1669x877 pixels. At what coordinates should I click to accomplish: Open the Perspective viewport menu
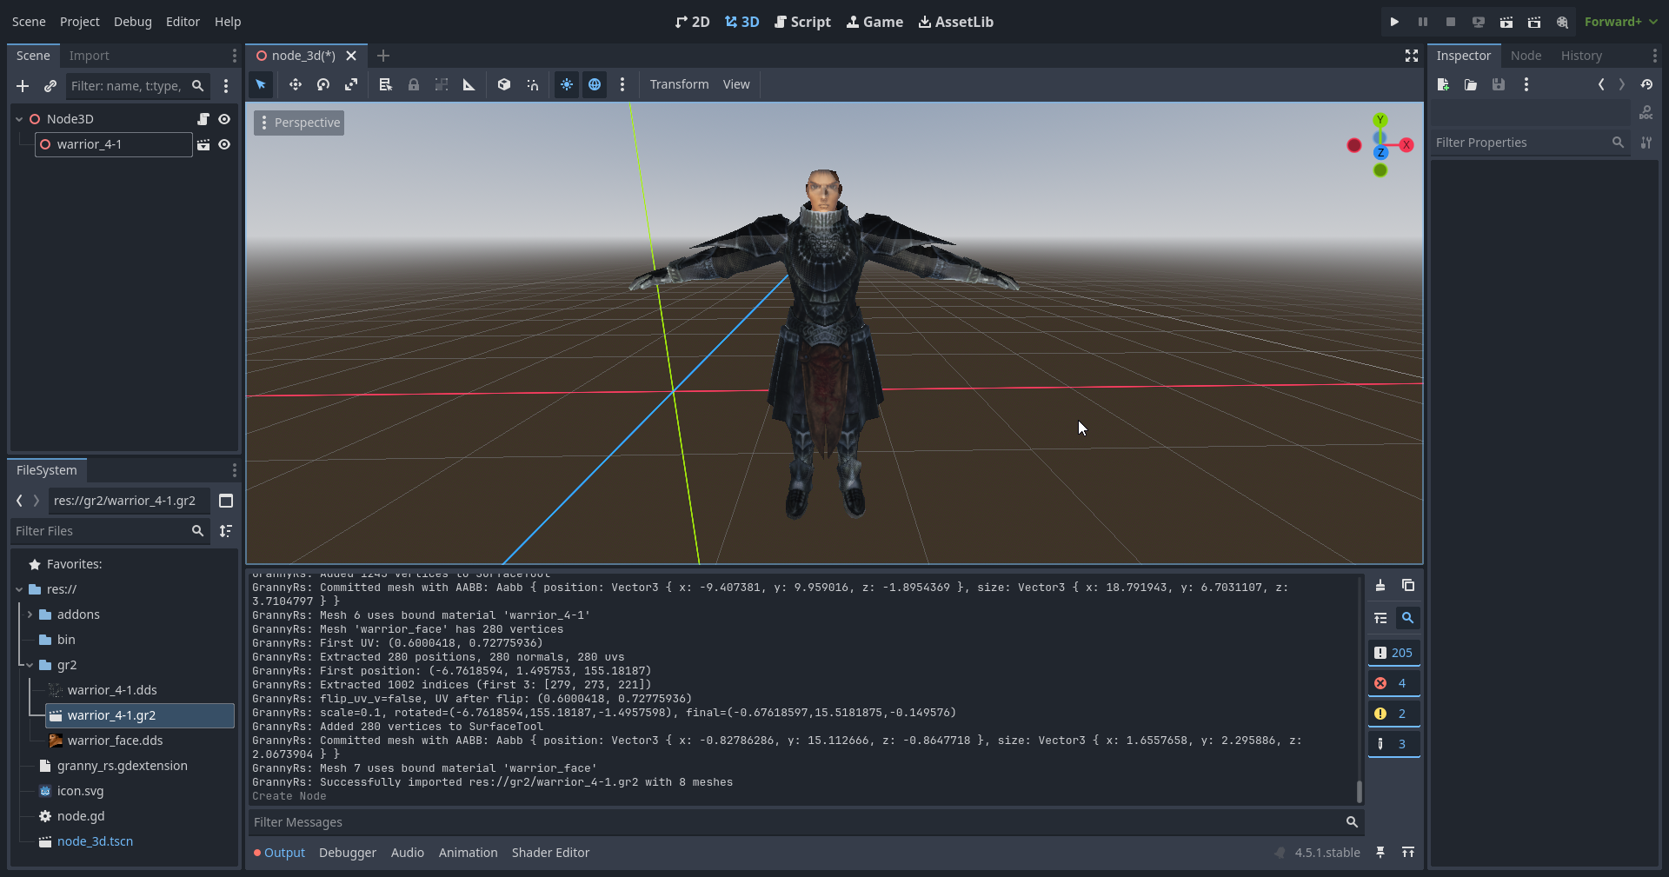click(x=299, y=123)
